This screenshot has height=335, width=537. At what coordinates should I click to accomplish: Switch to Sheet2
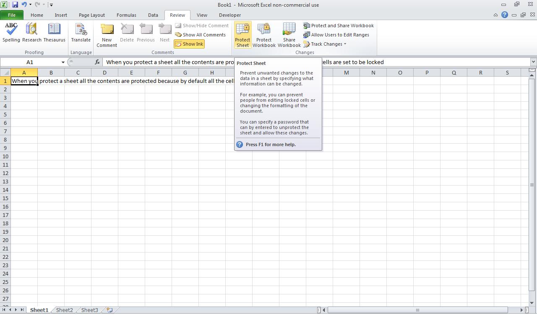pyautogui.click(x=64, y=310)
